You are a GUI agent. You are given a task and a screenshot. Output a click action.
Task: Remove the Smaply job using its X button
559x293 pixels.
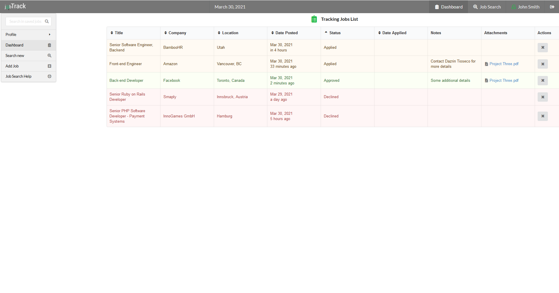[543, 97]
